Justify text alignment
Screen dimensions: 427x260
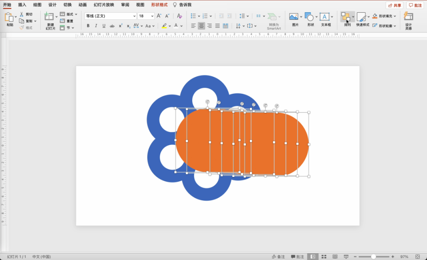[x=217, y=26]
